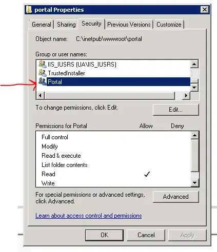Click permissions list scroll down arrow
Image resolution: width=217 pixels, height=252 pixels.
[x=194, y=183]
